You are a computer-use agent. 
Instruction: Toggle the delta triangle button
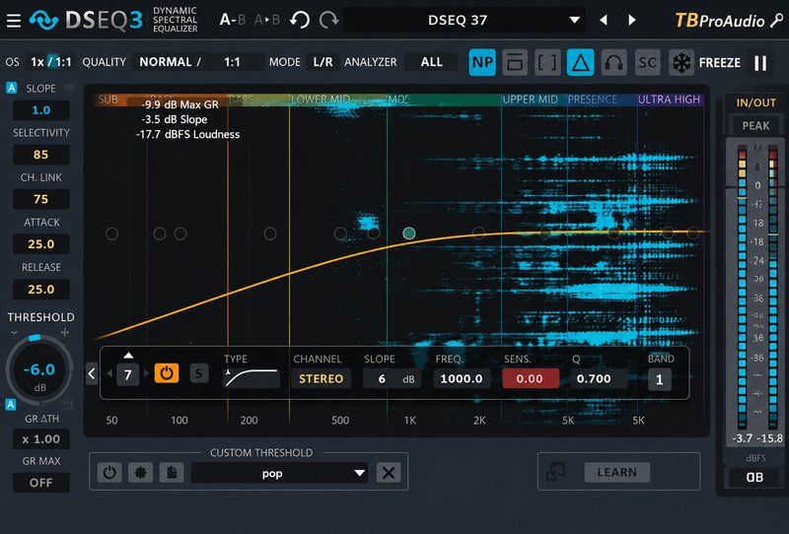tap(580, 62)
